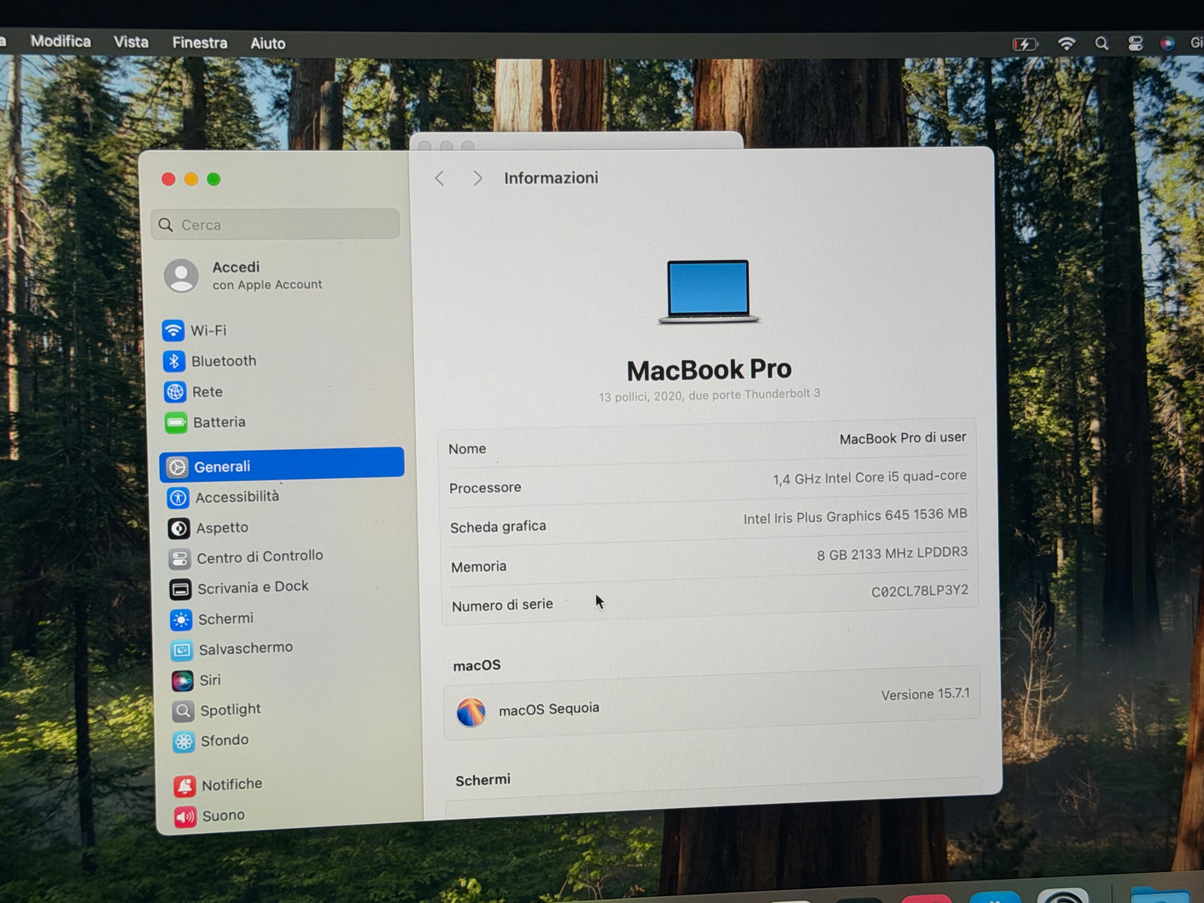Open the Salvaschermo icon
This screenshot has width=1204, height=903.
click(182, 650)
